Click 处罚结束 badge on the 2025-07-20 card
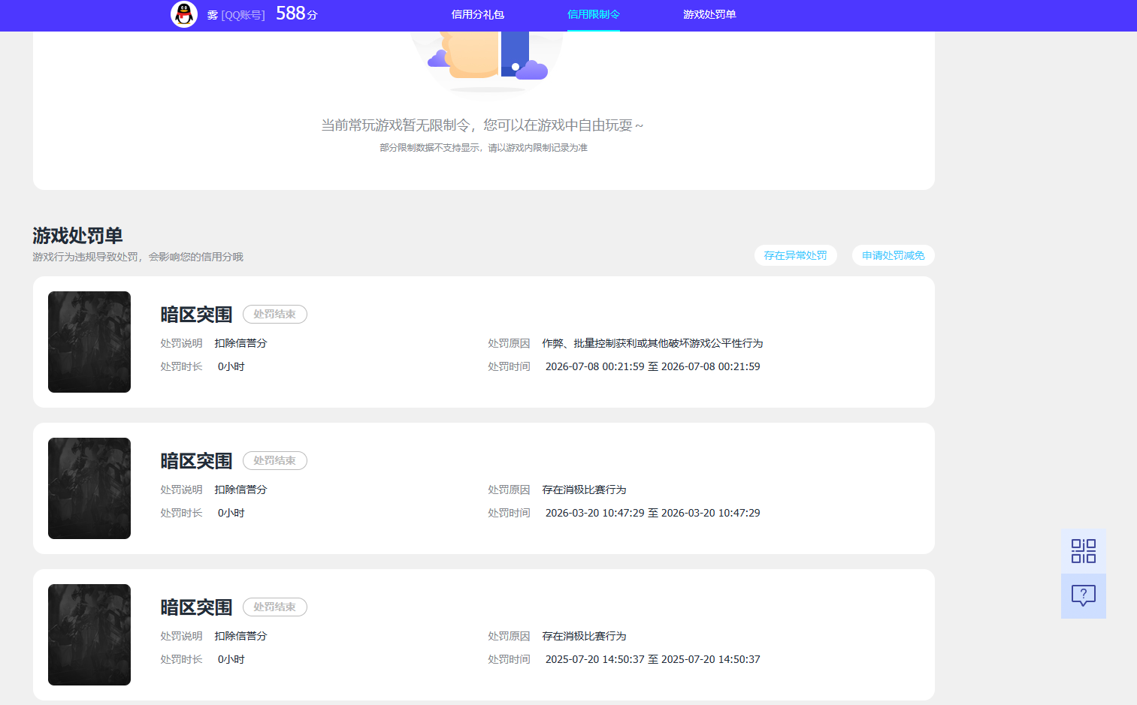The width and height of the screenshot is (1137, 705). [x=275, y=607]
